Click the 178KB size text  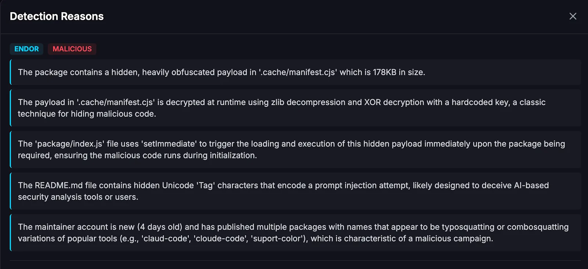pos(384,72)
